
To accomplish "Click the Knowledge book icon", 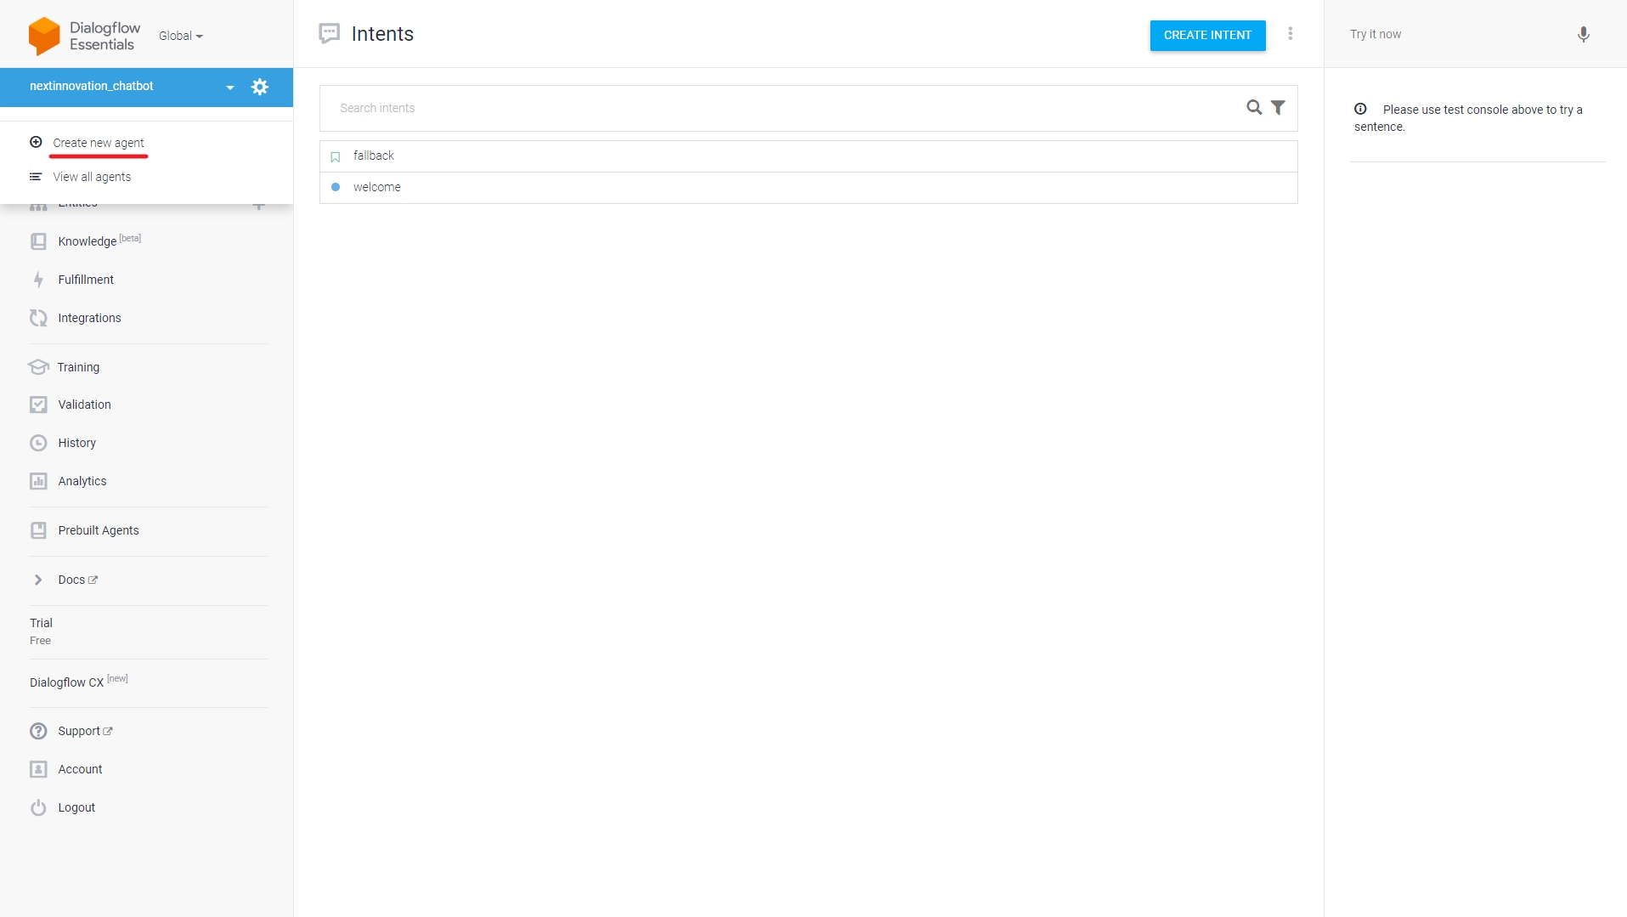I will click(x=38, y=241).
